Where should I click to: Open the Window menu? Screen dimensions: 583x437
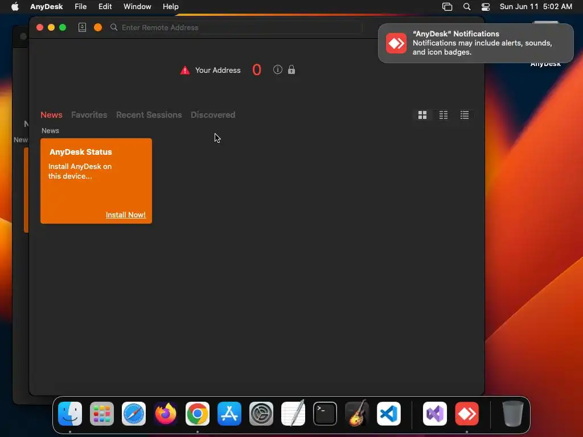[137, 7]
